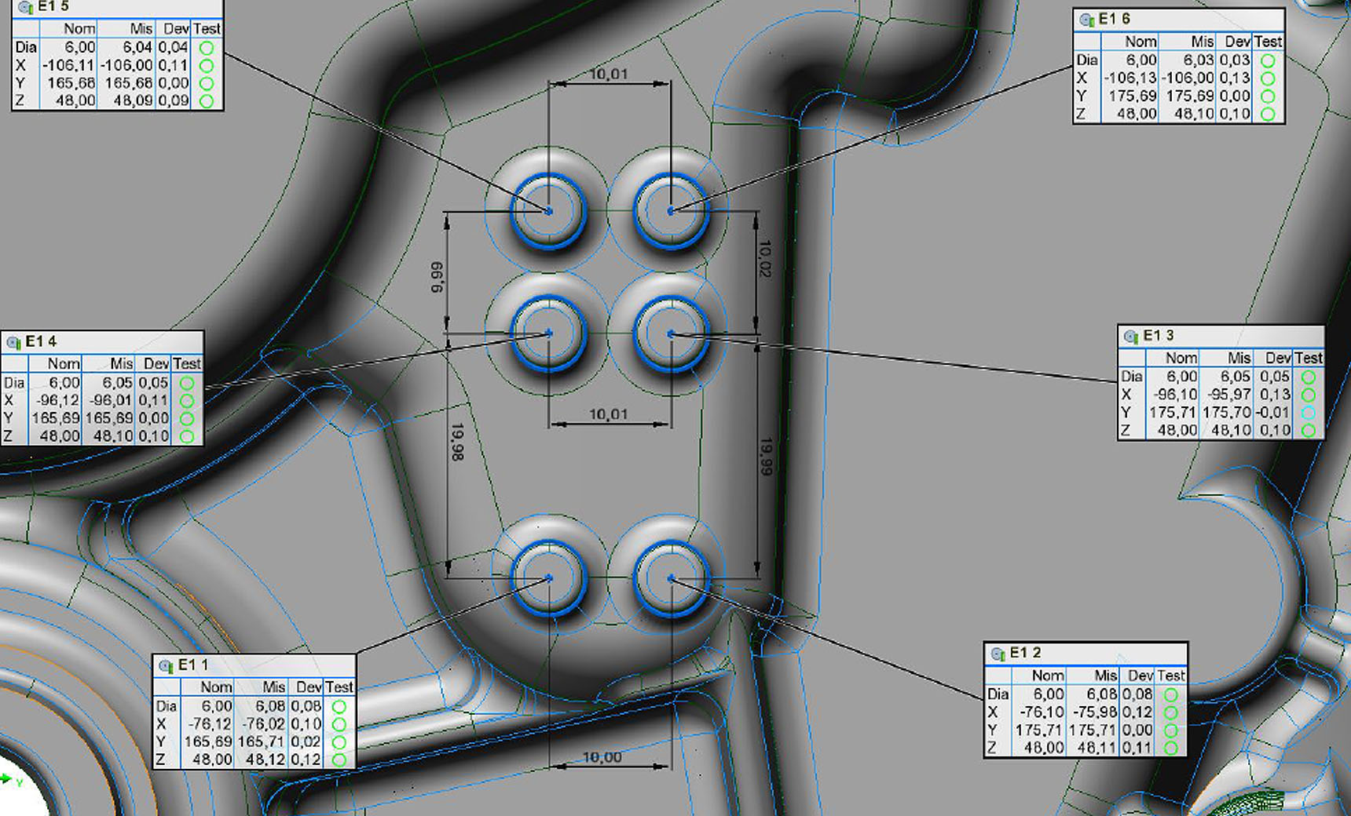Select the cyan Y test indicator in E1 3
Image resolution: width=1351 pixels, height=816 pixels.
1308,413
